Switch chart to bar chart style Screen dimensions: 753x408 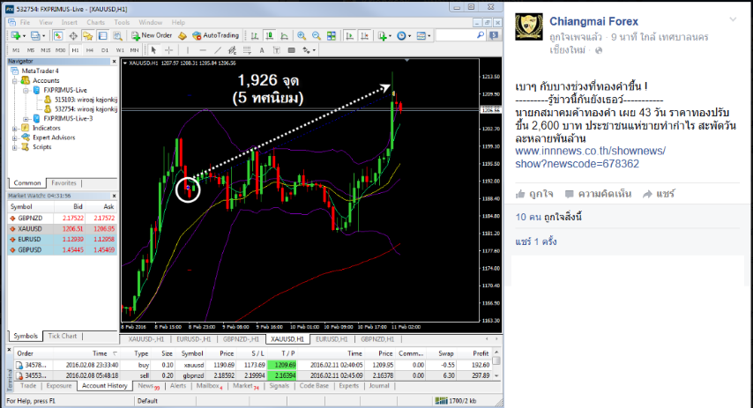click(255, 35)
